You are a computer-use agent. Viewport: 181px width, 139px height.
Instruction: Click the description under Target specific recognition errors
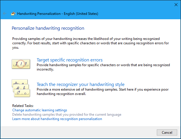[103, 67]
